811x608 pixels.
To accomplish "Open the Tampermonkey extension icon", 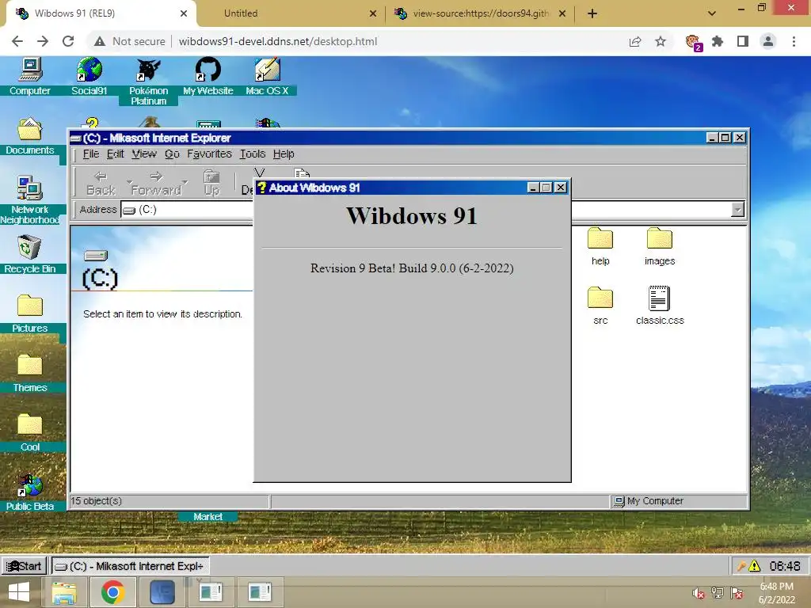I will click(x=692, y=43).
